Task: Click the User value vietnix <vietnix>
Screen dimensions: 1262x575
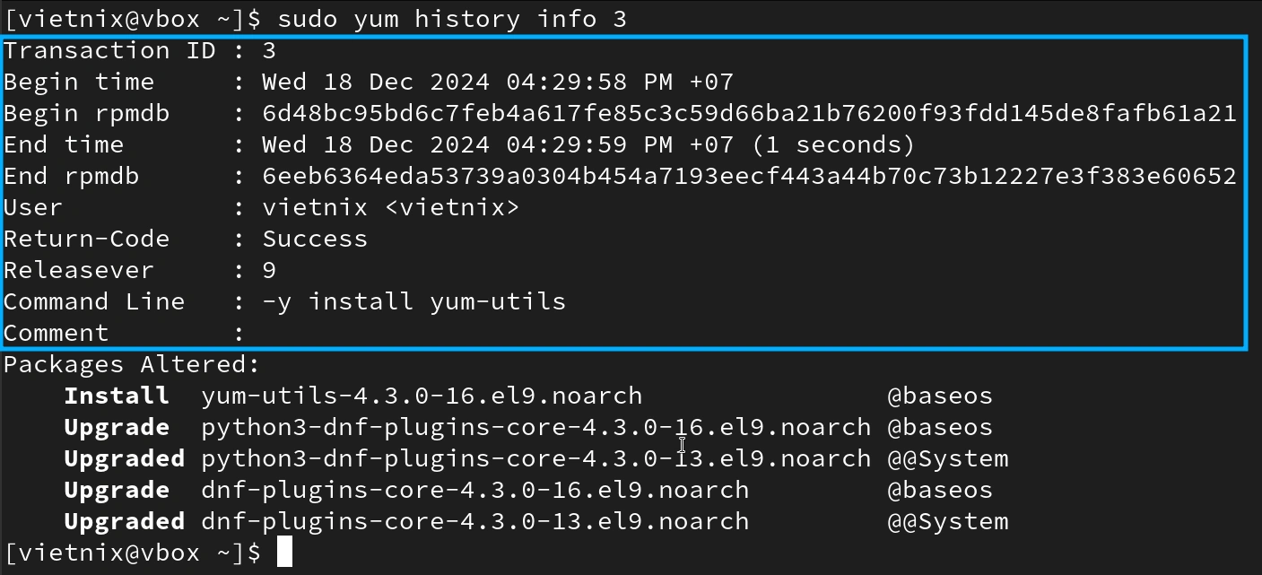Action: [x=391, y=207]
